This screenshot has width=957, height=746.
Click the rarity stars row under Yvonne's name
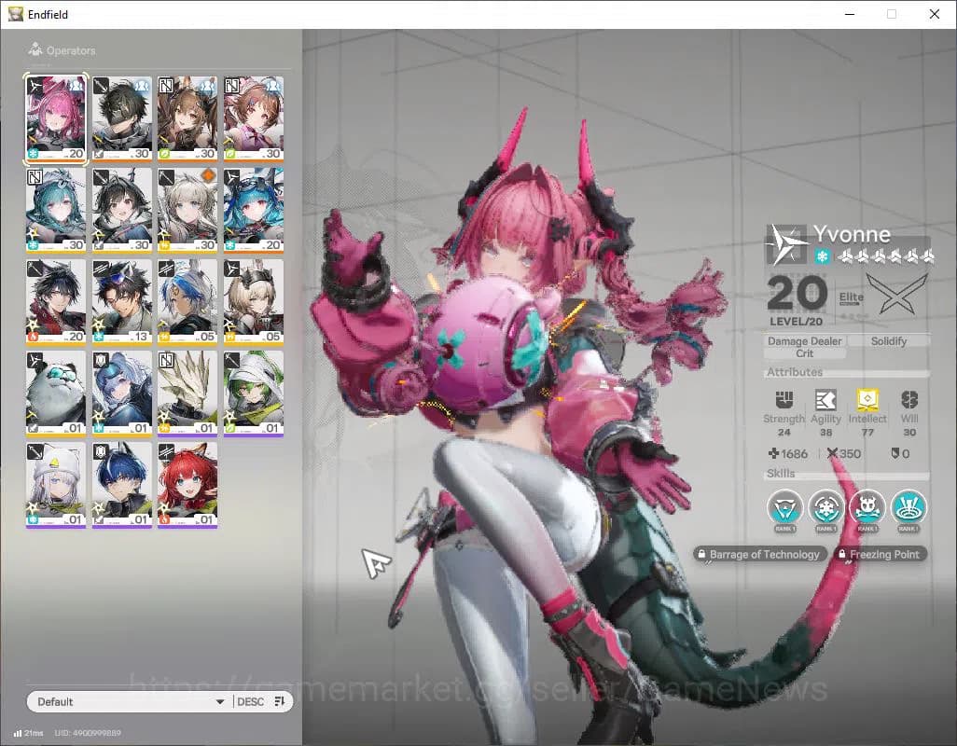click(x=885, y=256)
